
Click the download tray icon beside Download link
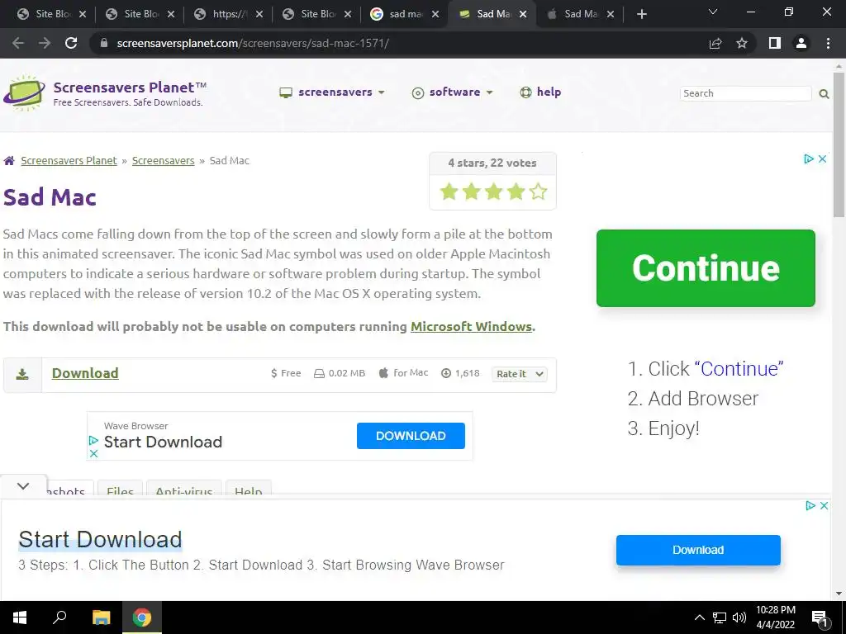tap(22, 374)
